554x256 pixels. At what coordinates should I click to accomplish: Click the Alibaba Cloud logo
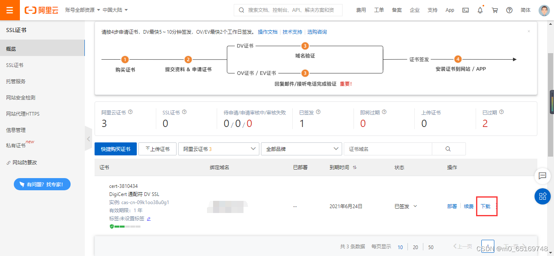[x=41, y=10]
